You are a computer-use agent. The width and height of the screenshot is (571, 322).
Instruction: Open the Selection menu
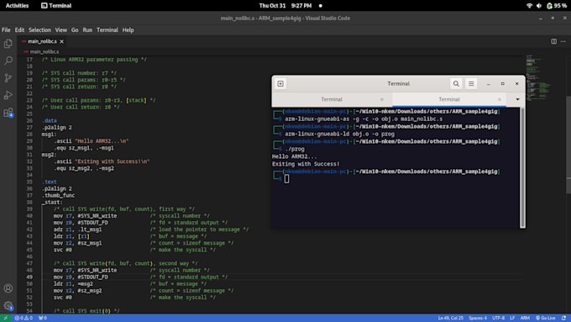(x=39, y=30)
